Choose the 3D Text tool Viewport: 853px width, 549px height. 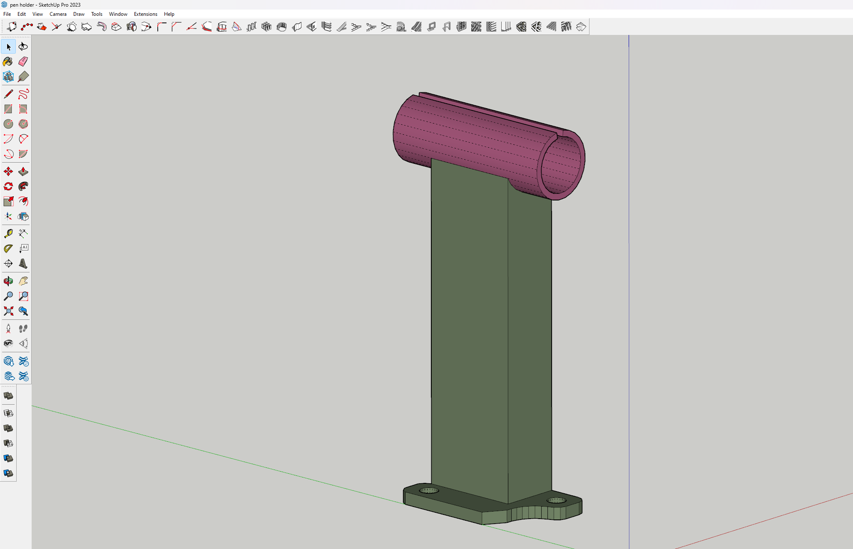pyautogui.click(x=23, y=263)
